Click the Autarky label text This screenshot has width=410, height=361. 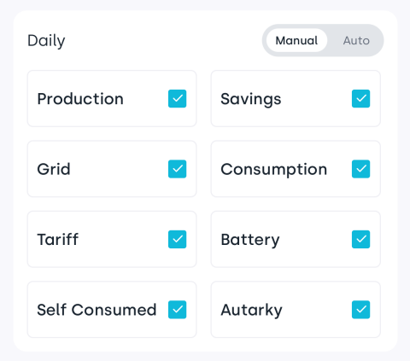click(x=251, y=311)
